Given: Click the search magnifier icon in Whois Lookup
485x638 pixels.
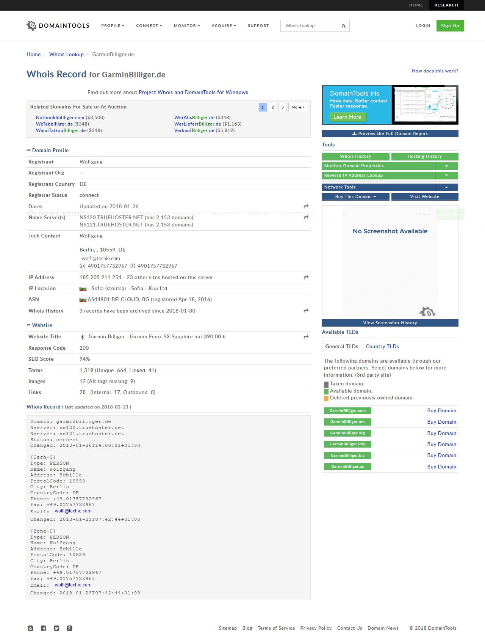Looking at the screenshot, I should (343, 26).
